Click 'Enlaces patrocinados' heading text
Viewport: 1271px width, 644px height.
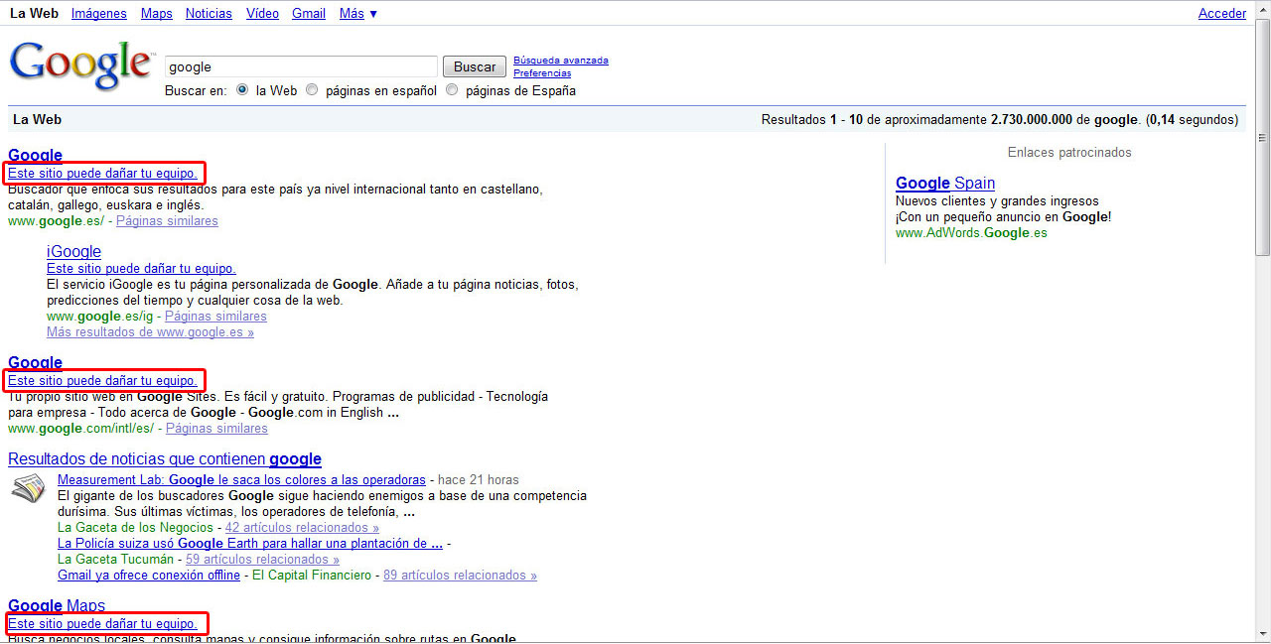pos(1069,153)
